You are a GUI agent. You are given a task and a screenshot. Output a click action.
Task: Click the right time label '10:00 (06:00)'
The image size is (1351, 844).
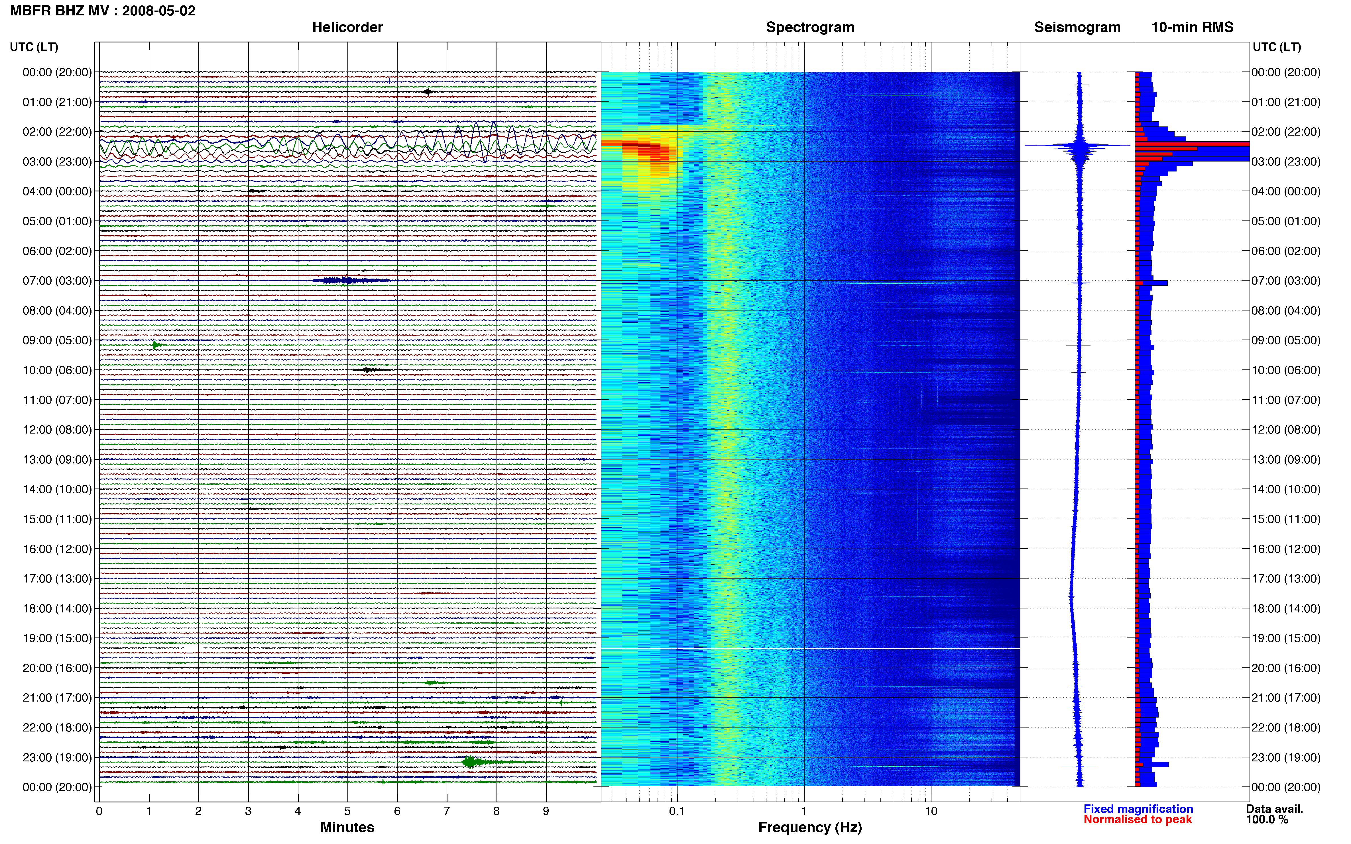1286,370
